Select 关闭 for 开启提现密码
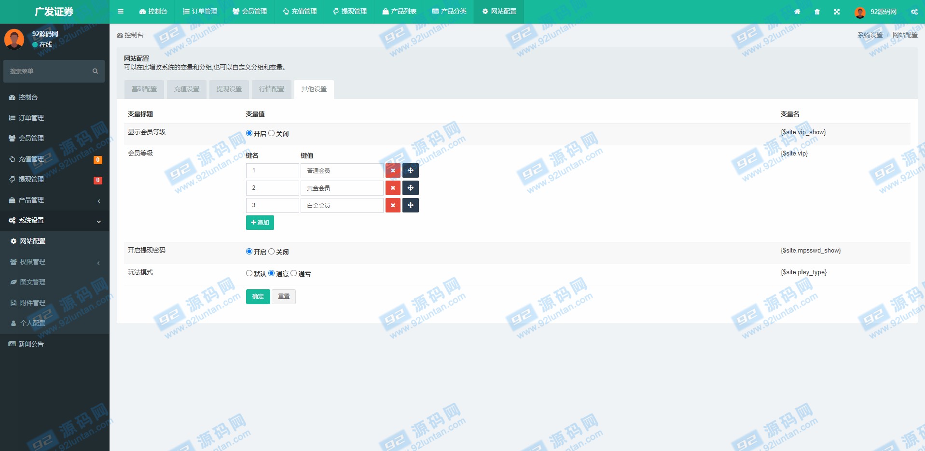 pyautogui.click(x=271, y=252)
